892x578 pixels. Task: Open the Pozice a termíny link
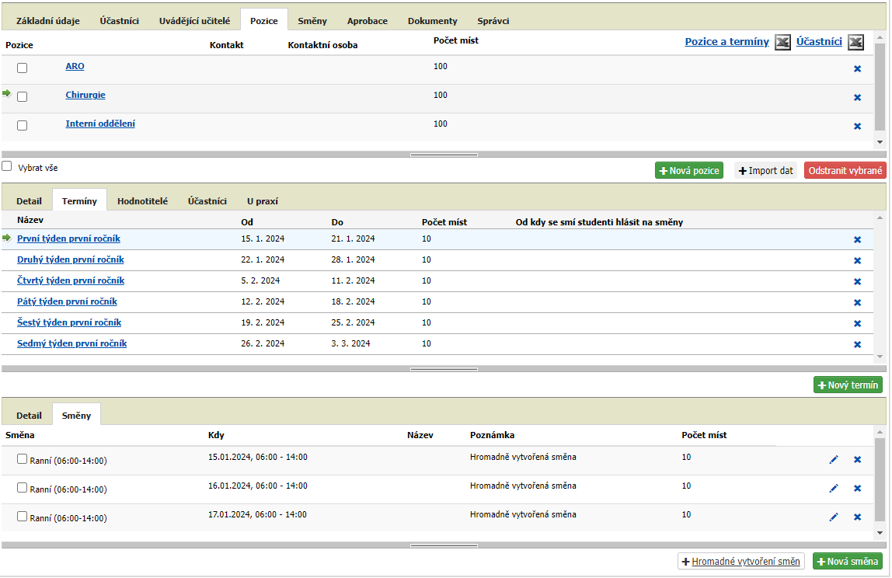click(726, 41)
